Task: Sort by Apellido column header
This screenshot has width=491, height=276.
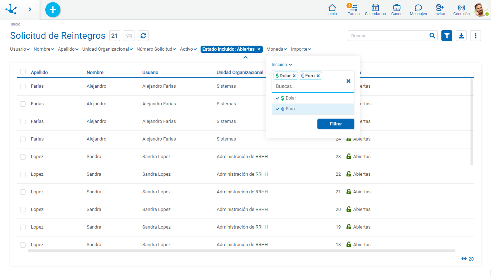Action: click(39, 72)
